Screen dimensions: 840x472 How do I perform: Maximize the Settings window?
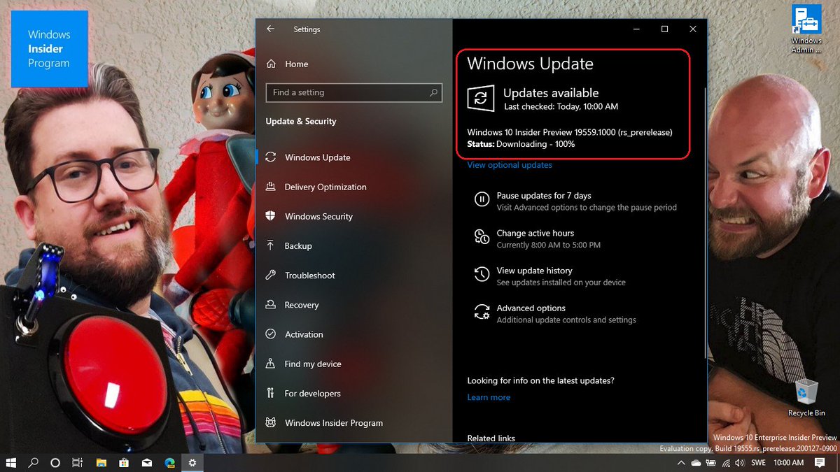[664, 29]
